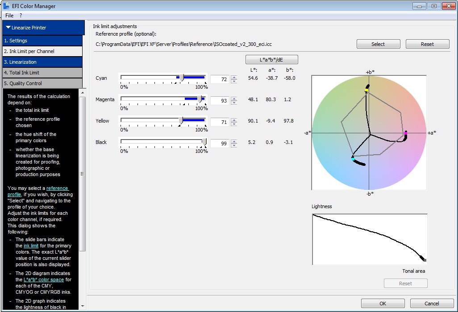
Task: Increase Black ink limit with up arrow
Action: click(x=234, y=141)
